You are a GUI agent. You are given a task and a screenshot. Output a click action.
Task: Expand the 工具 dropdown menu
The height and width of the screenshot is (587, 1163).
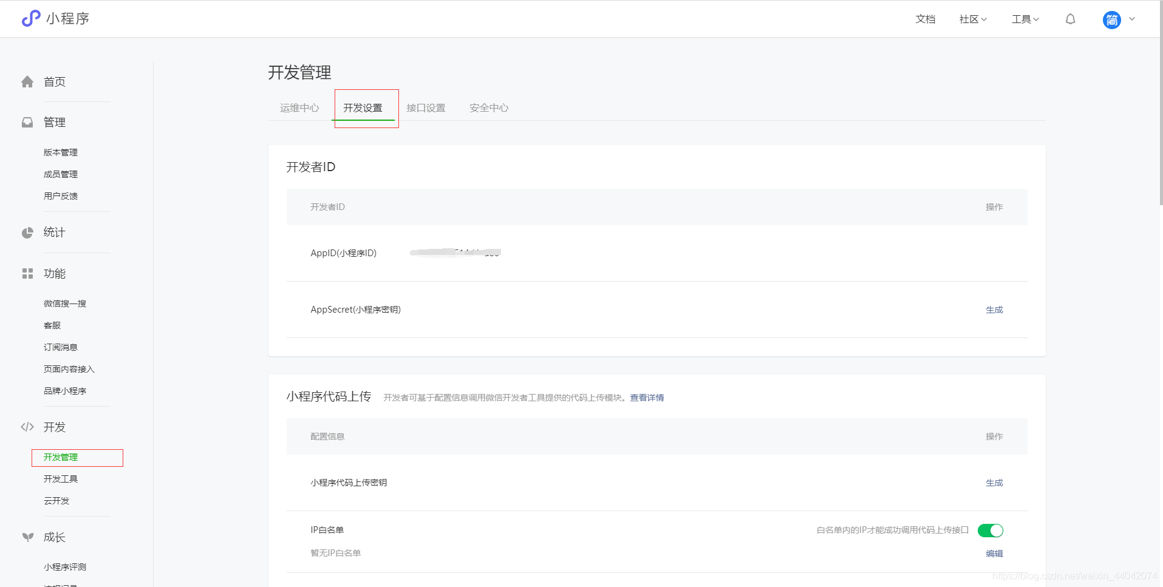[1025, 19]
